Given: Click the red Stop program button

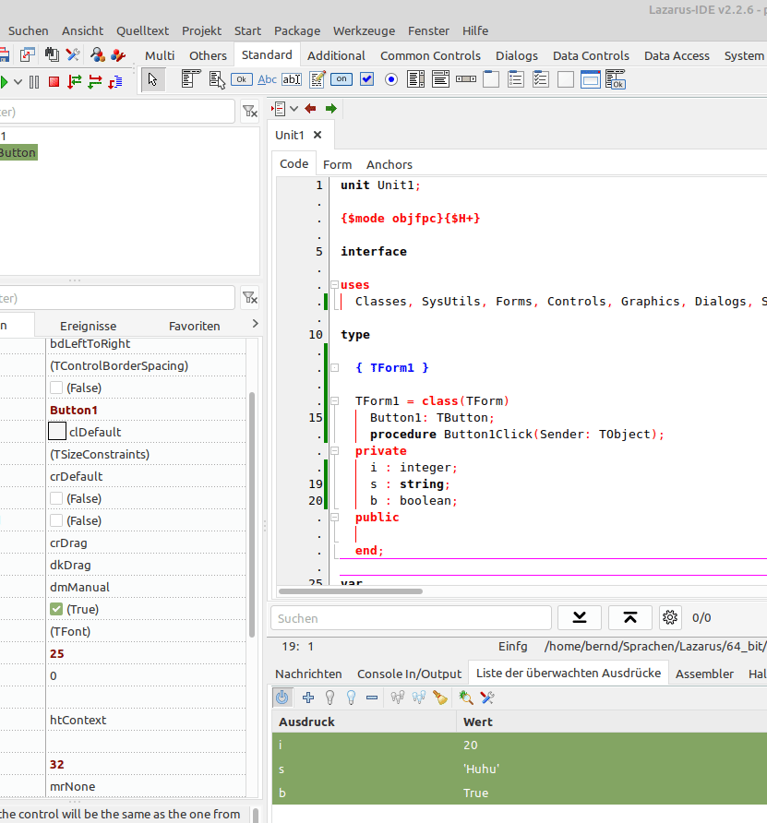Looking at the screenshot, I should pos(54,82).
